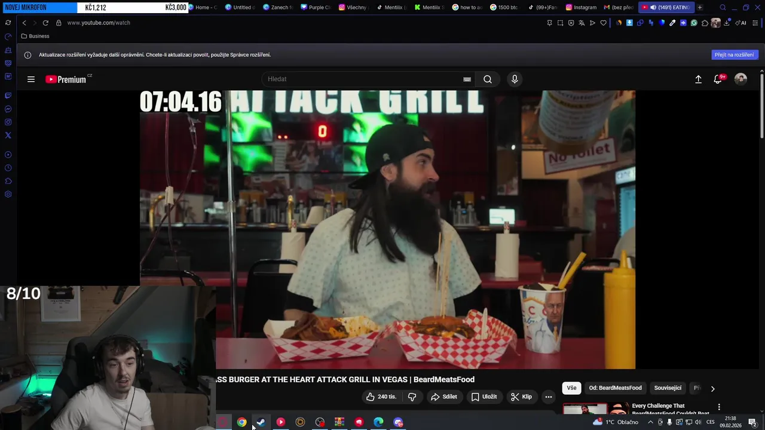
Task: Take a page snapshot with toolbar icon
Action: (560, 23)
